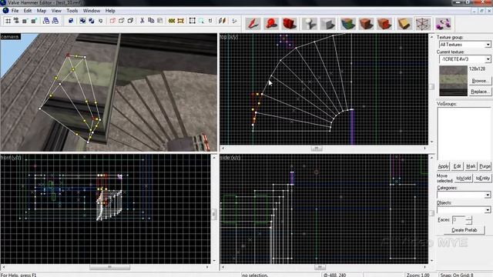Click the VisGroups list box
The image size is (493, 277).
pyautogui.click(x=464, y=134)
